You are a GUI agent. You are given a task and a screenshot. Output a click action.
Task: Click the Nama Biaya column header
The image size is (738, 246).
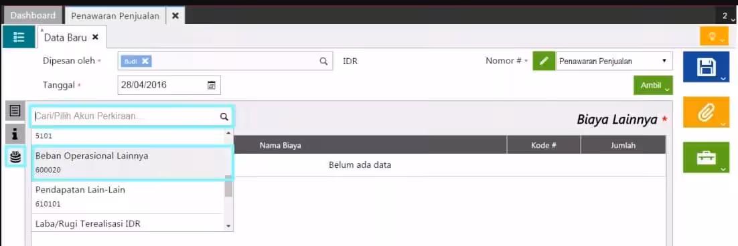pos(280,146)
